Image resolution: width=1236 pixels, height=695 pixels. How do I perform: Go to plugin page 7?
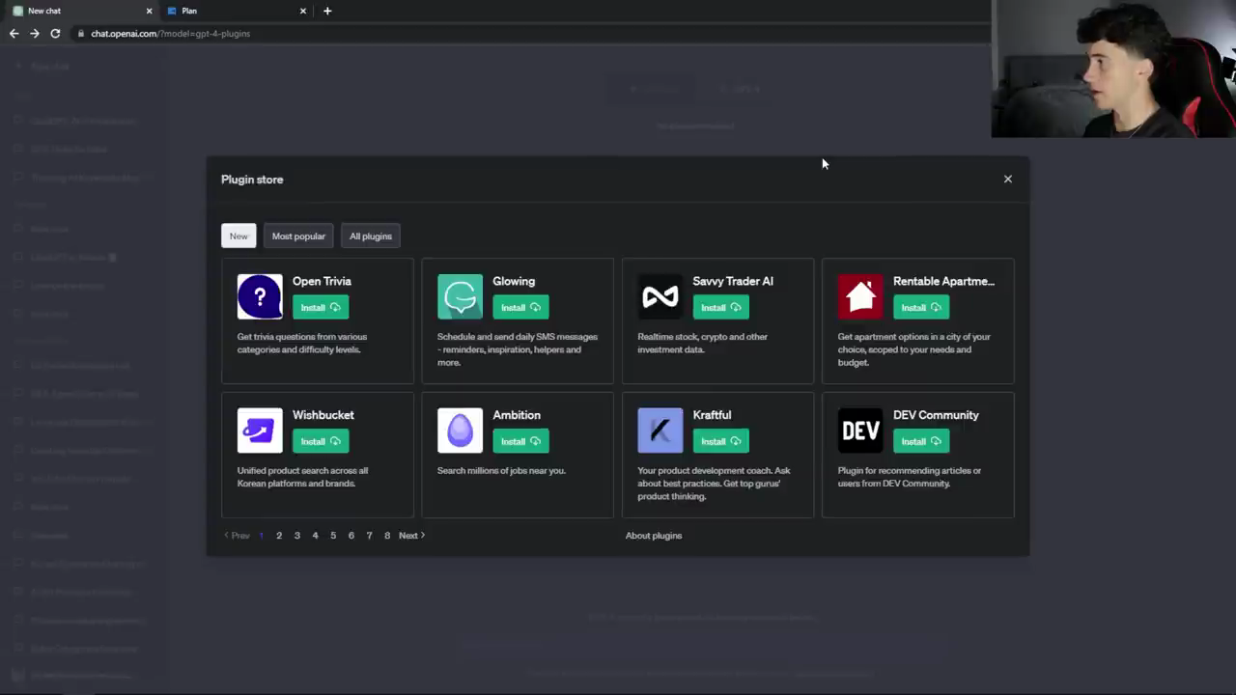(x=369, y=536)
